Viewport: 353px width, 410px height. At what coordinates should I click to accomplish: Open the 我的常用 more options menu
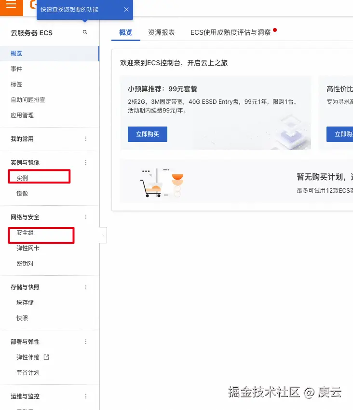click(x=86, y=139)
